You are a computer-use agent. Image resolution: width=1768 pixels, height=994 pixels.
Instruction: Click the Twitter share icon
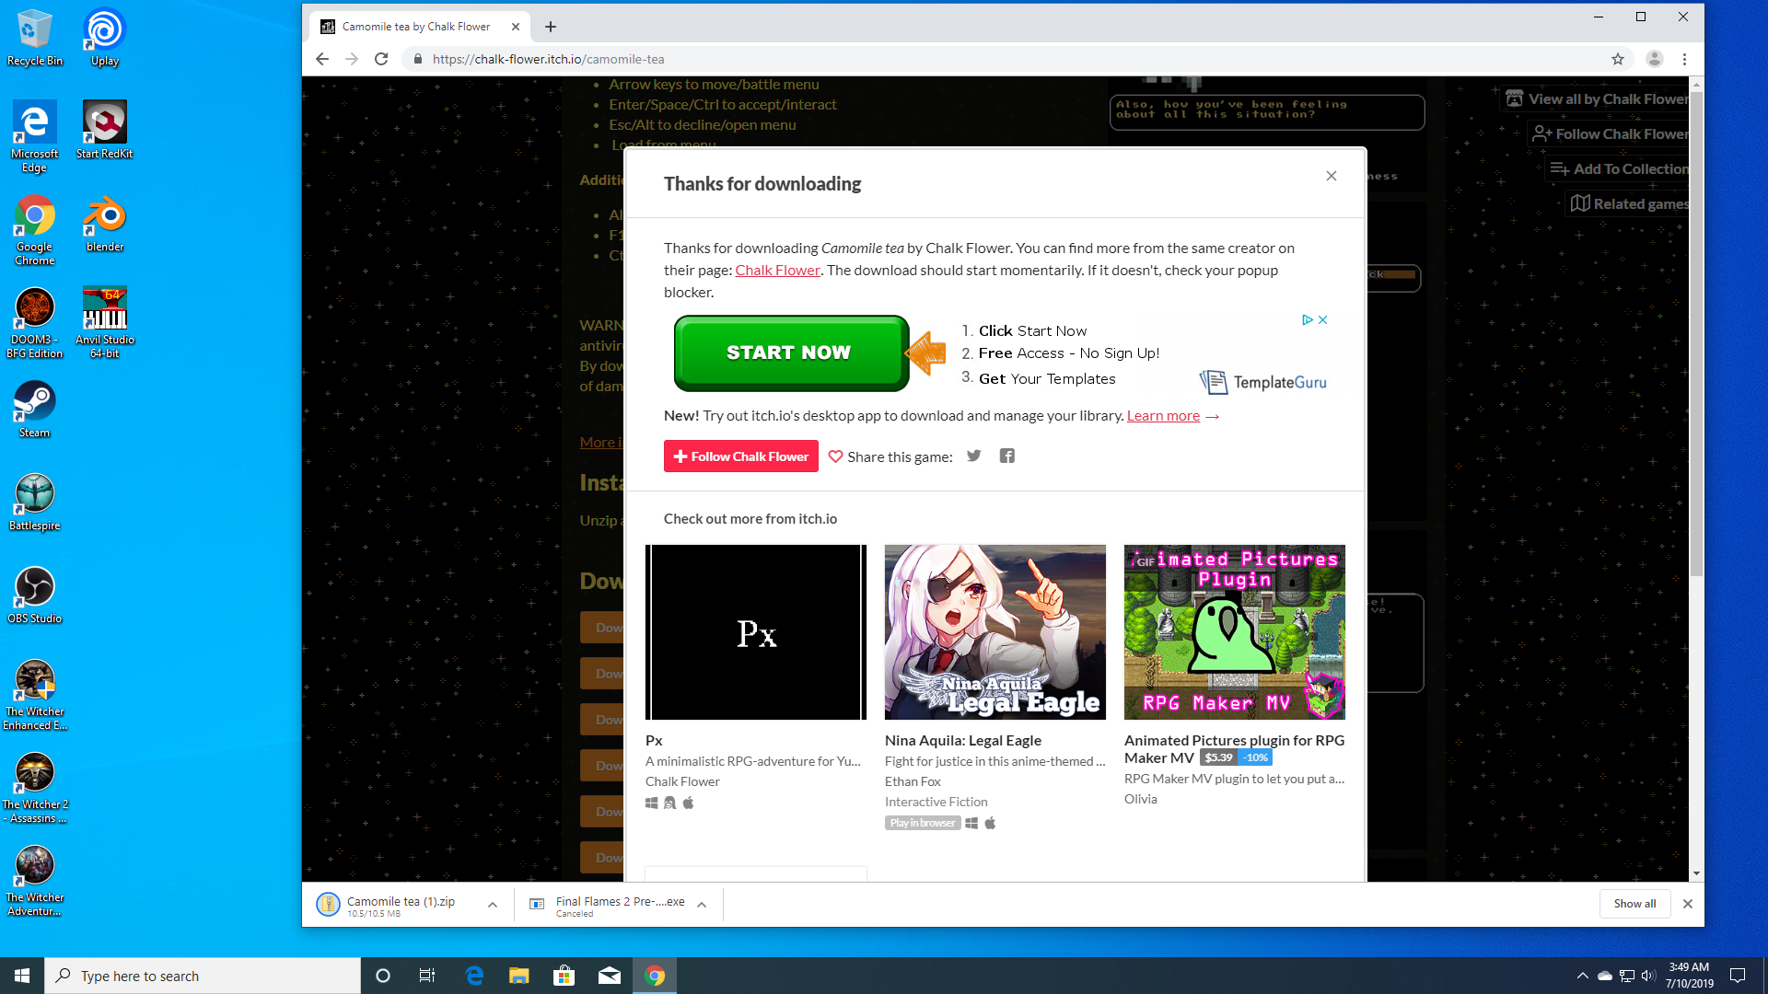point(972,456)
